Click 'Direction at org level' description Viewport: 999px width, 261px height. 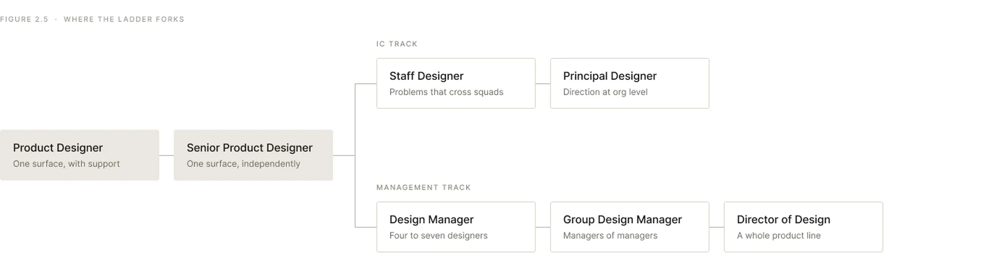click(x=605, y=92)
